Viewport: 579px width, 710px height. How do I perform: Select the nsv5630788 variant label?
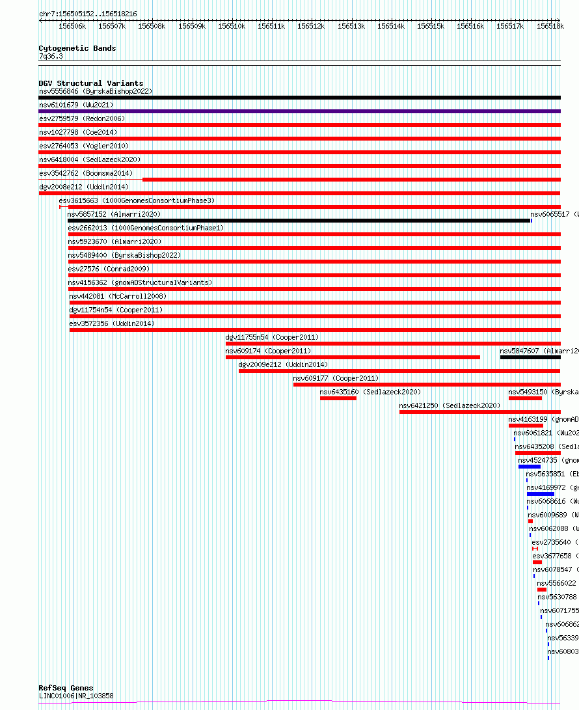click(x=557, y=597)
